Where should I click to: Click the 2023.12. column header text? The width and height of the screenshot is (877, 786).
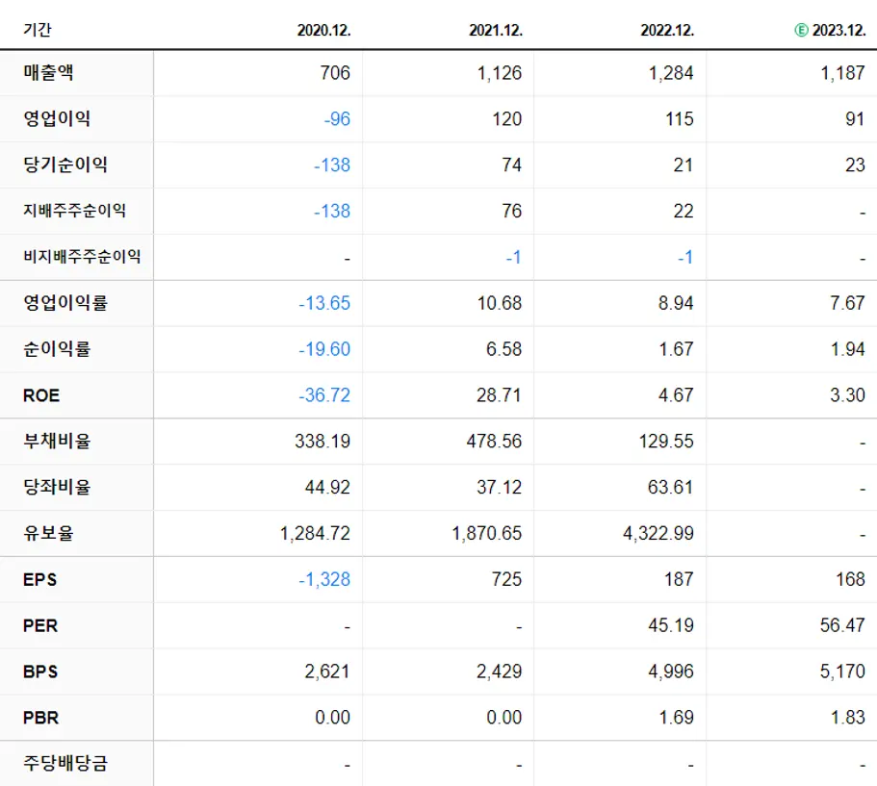point(838,30)
